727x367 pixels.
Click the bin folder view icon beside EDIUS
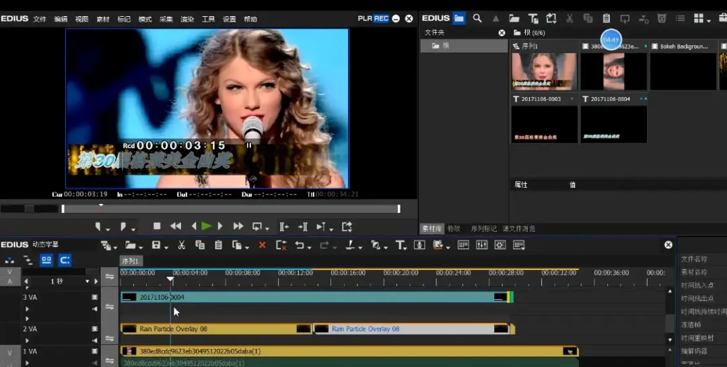click(459, 18)
